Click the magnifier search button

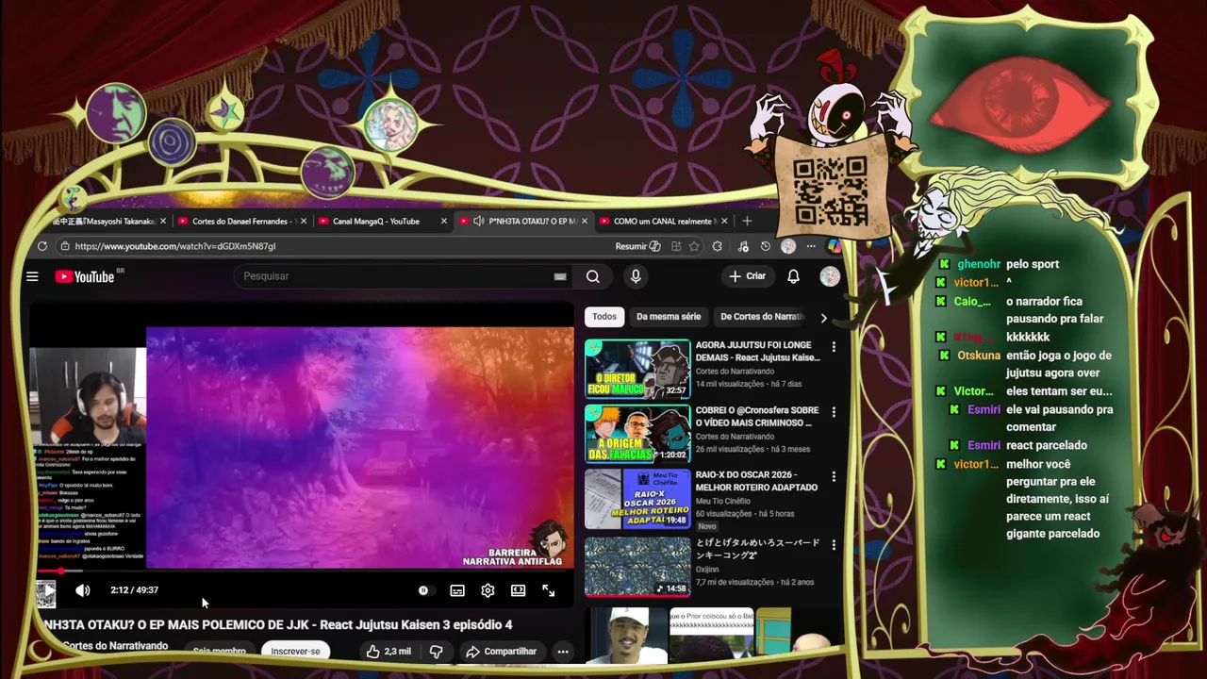[592, 276]
